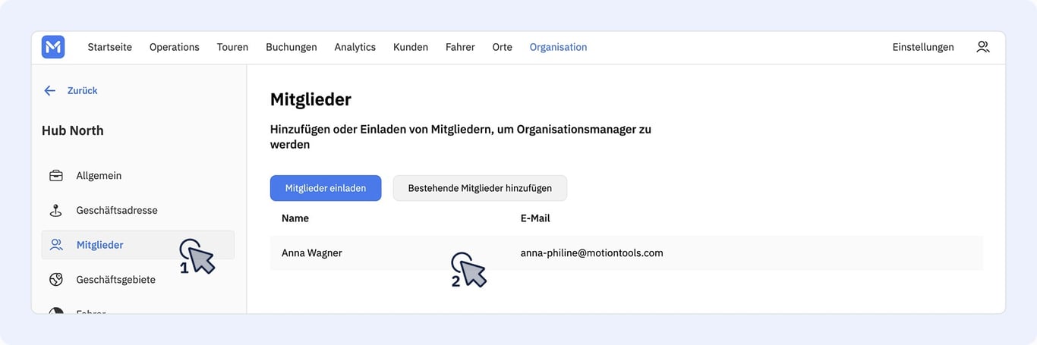
Task: Open Analytics from the top menu
Action: [x=355, y=47]
